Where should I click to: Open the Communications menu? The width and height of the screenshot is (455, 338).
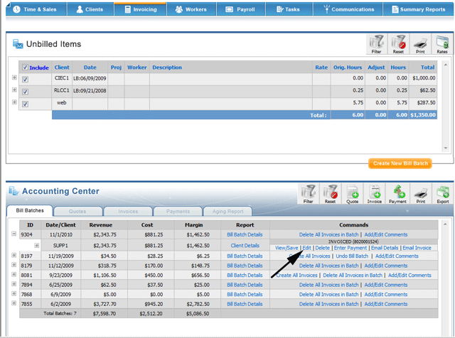click(x=348, y=9)
